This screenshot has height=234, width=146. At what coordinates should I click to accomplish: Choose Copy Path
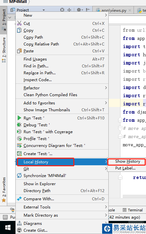click(62, 37)
